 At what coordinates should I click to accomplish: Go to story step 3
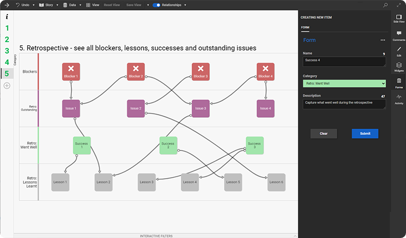tap(7, 51)
